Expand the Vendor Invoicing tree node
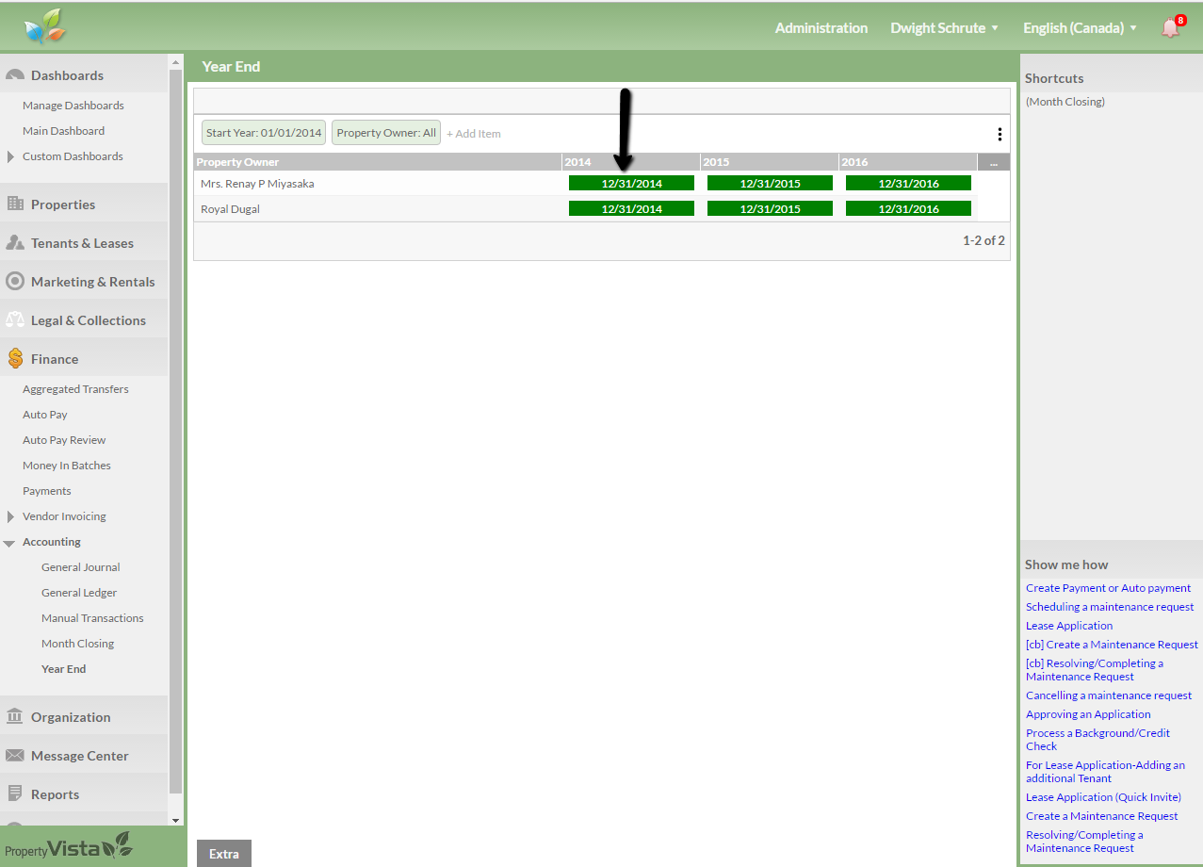1203x867 pixels. [10, 516]
